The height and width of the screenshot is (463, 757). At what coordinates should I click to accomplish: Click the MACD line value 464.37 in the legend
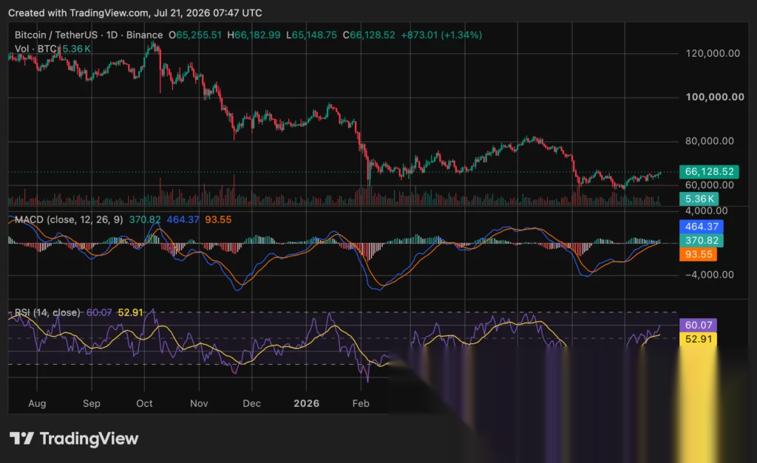pyautogui.click(x=183, y=219)
